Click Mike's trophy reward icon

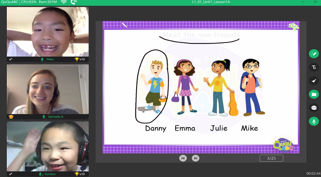(x=77, y=59)
